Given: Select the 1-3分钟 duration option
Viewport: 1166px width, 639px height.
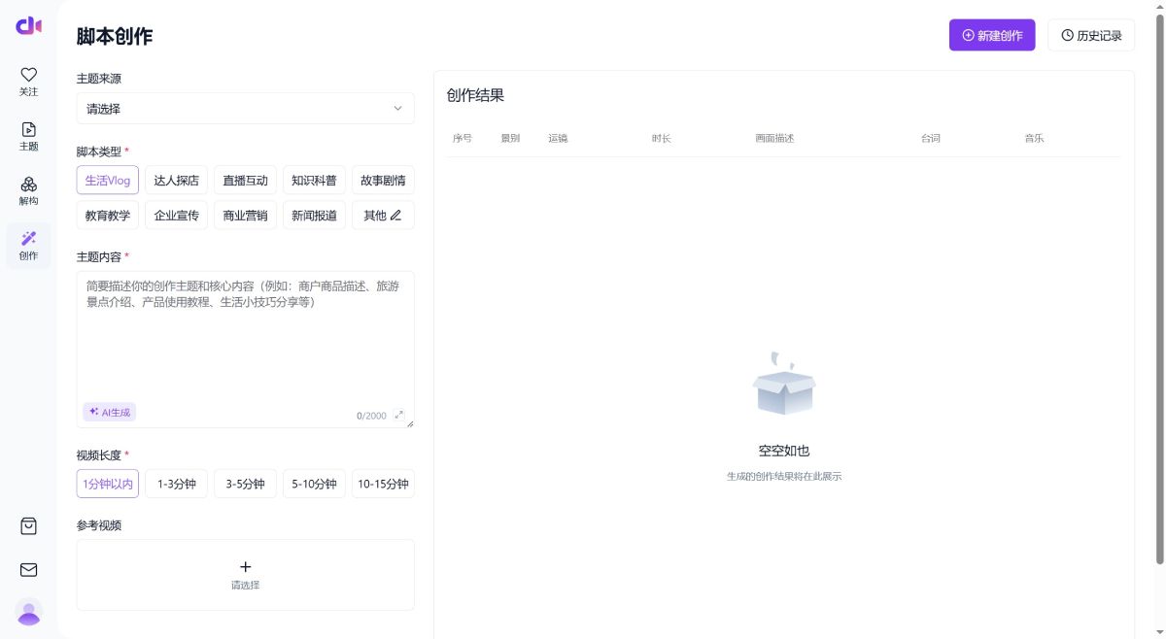Looking at the screenshot, I should 176,483.
